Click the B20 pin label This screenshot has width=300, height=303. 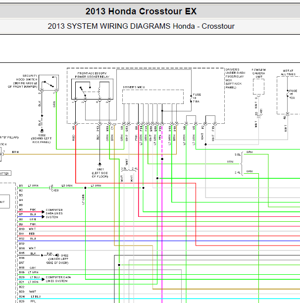[22, 277]
